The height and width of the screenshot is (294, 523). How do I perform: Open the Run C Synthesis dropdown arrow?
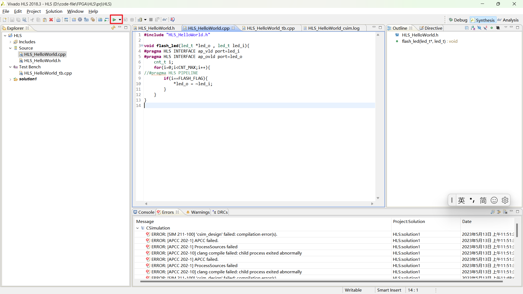pos(120,20)
